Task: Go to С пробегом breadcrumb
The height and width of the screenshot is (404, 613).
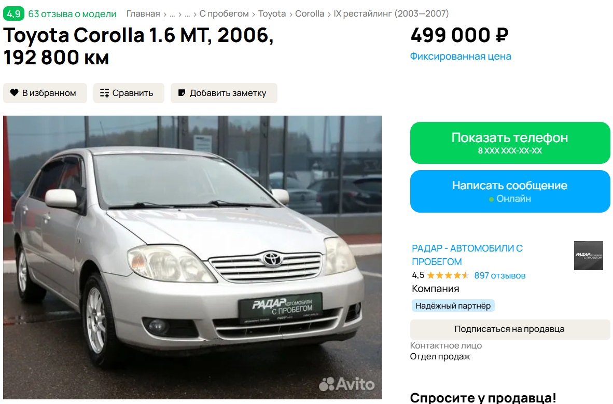Action: [224, 13]
